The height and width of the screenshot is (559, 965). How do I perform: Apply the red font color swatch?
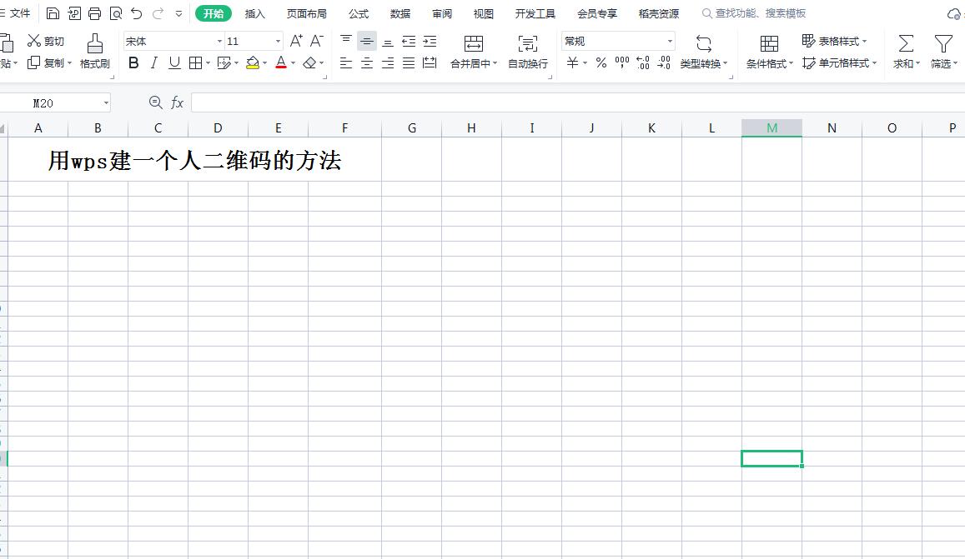(x=281, y=62)
